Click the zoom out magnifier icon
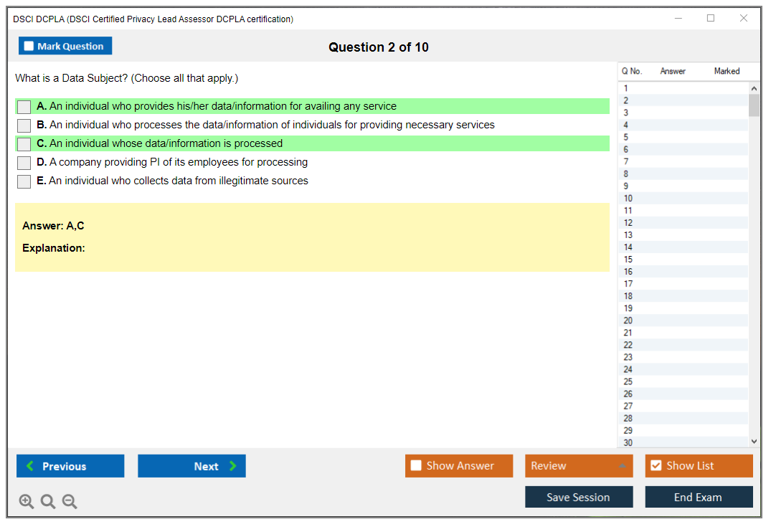The height and width of the screenshot is (527, 771). click(x=70, y=502)
